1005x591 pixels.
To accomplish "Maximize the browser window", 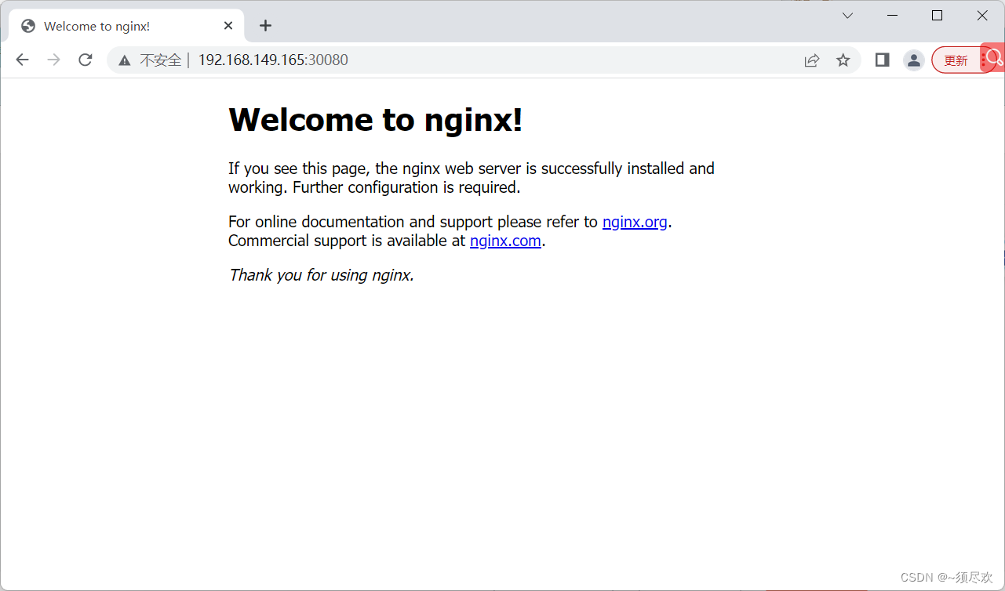I will click(937, 16).
